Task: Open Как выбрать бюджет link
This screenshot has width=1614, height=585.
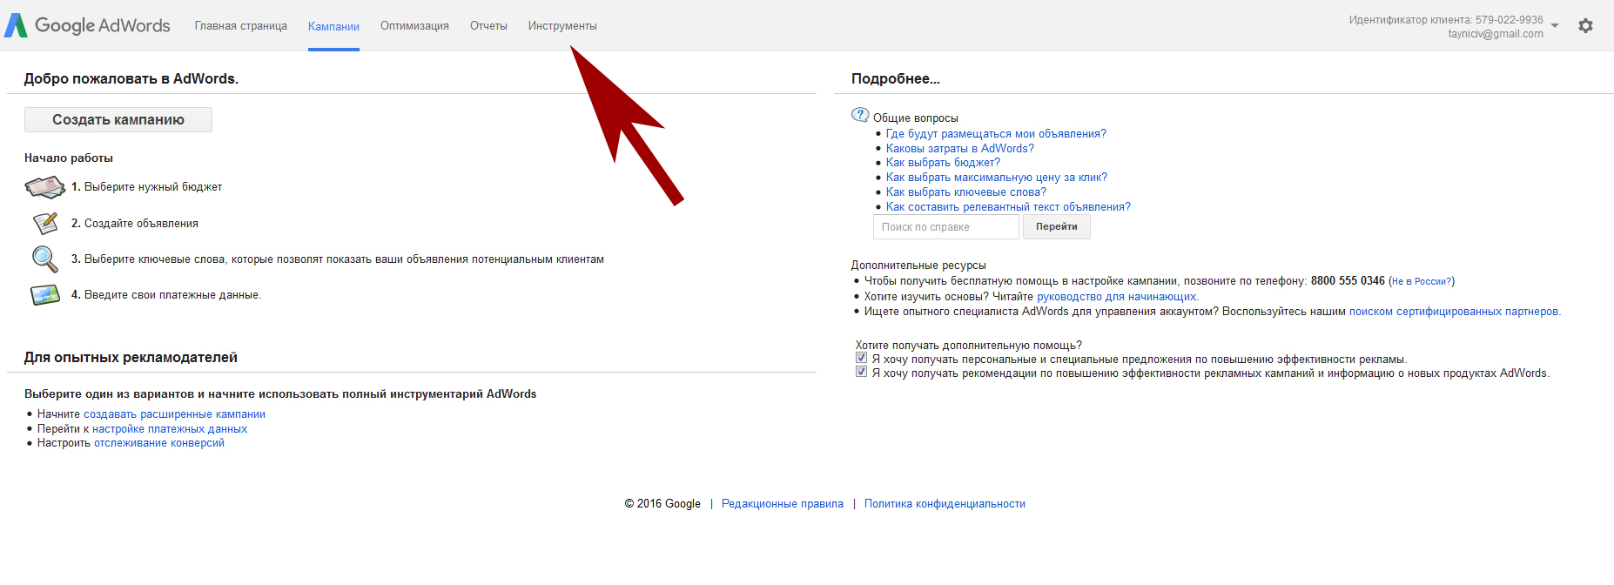Action: coord(943,163)
